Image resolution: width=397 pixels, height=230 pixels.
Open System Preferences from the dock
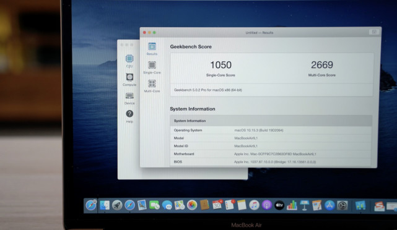pos(342,205)
